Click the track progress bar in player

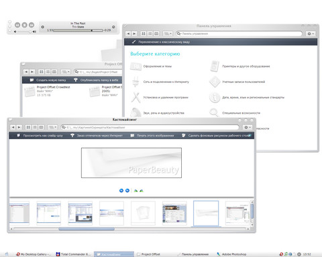coord(78,30)
